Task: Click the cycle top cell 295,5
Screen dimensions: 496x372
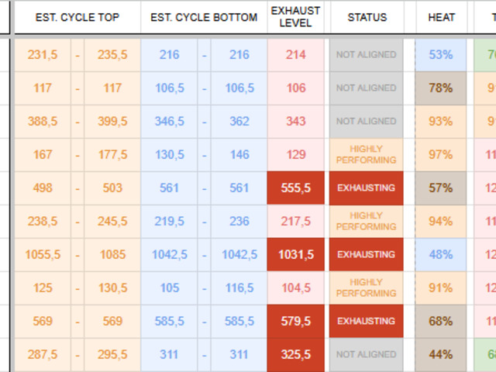Action: pyautogui.click(x=112, y=354)
